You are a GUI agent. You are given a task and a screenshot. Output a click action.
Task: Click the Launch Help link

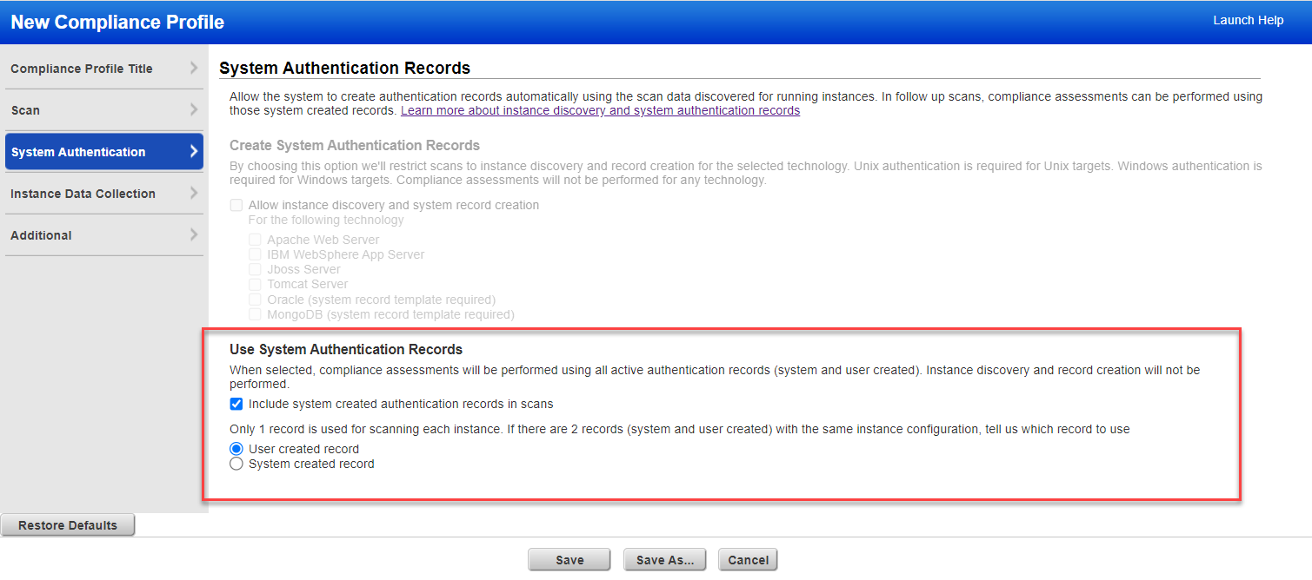(1248, 19)
